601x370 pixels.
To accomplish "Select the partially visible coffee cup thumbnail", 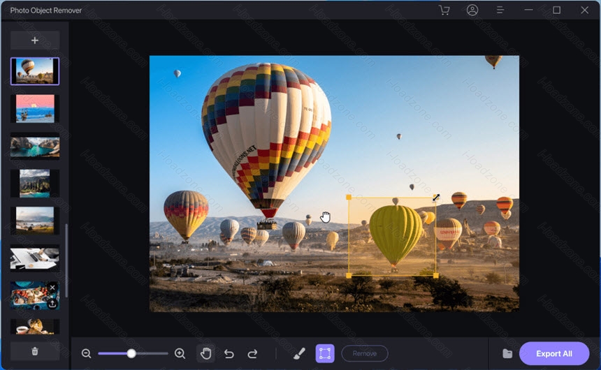I will click(35, 326).
